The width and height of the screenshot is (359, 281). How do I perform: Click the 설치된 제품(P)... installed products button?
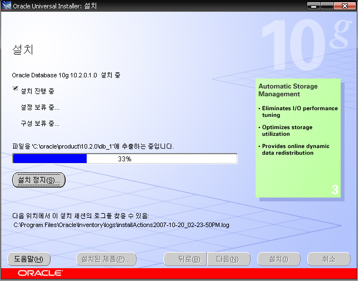(x=106, y=259)
